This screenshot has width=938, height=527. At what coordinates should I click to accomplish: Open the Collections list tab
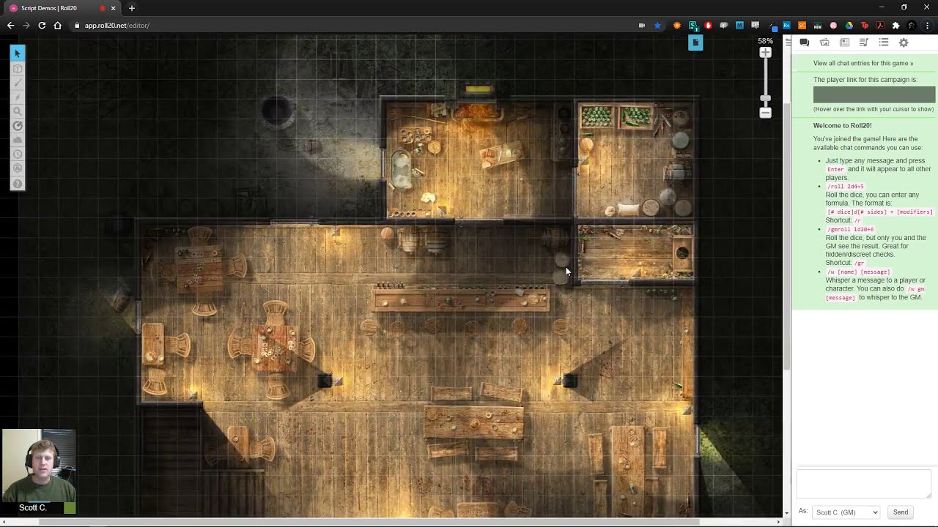pyautogui.click(x=884, y=42)
